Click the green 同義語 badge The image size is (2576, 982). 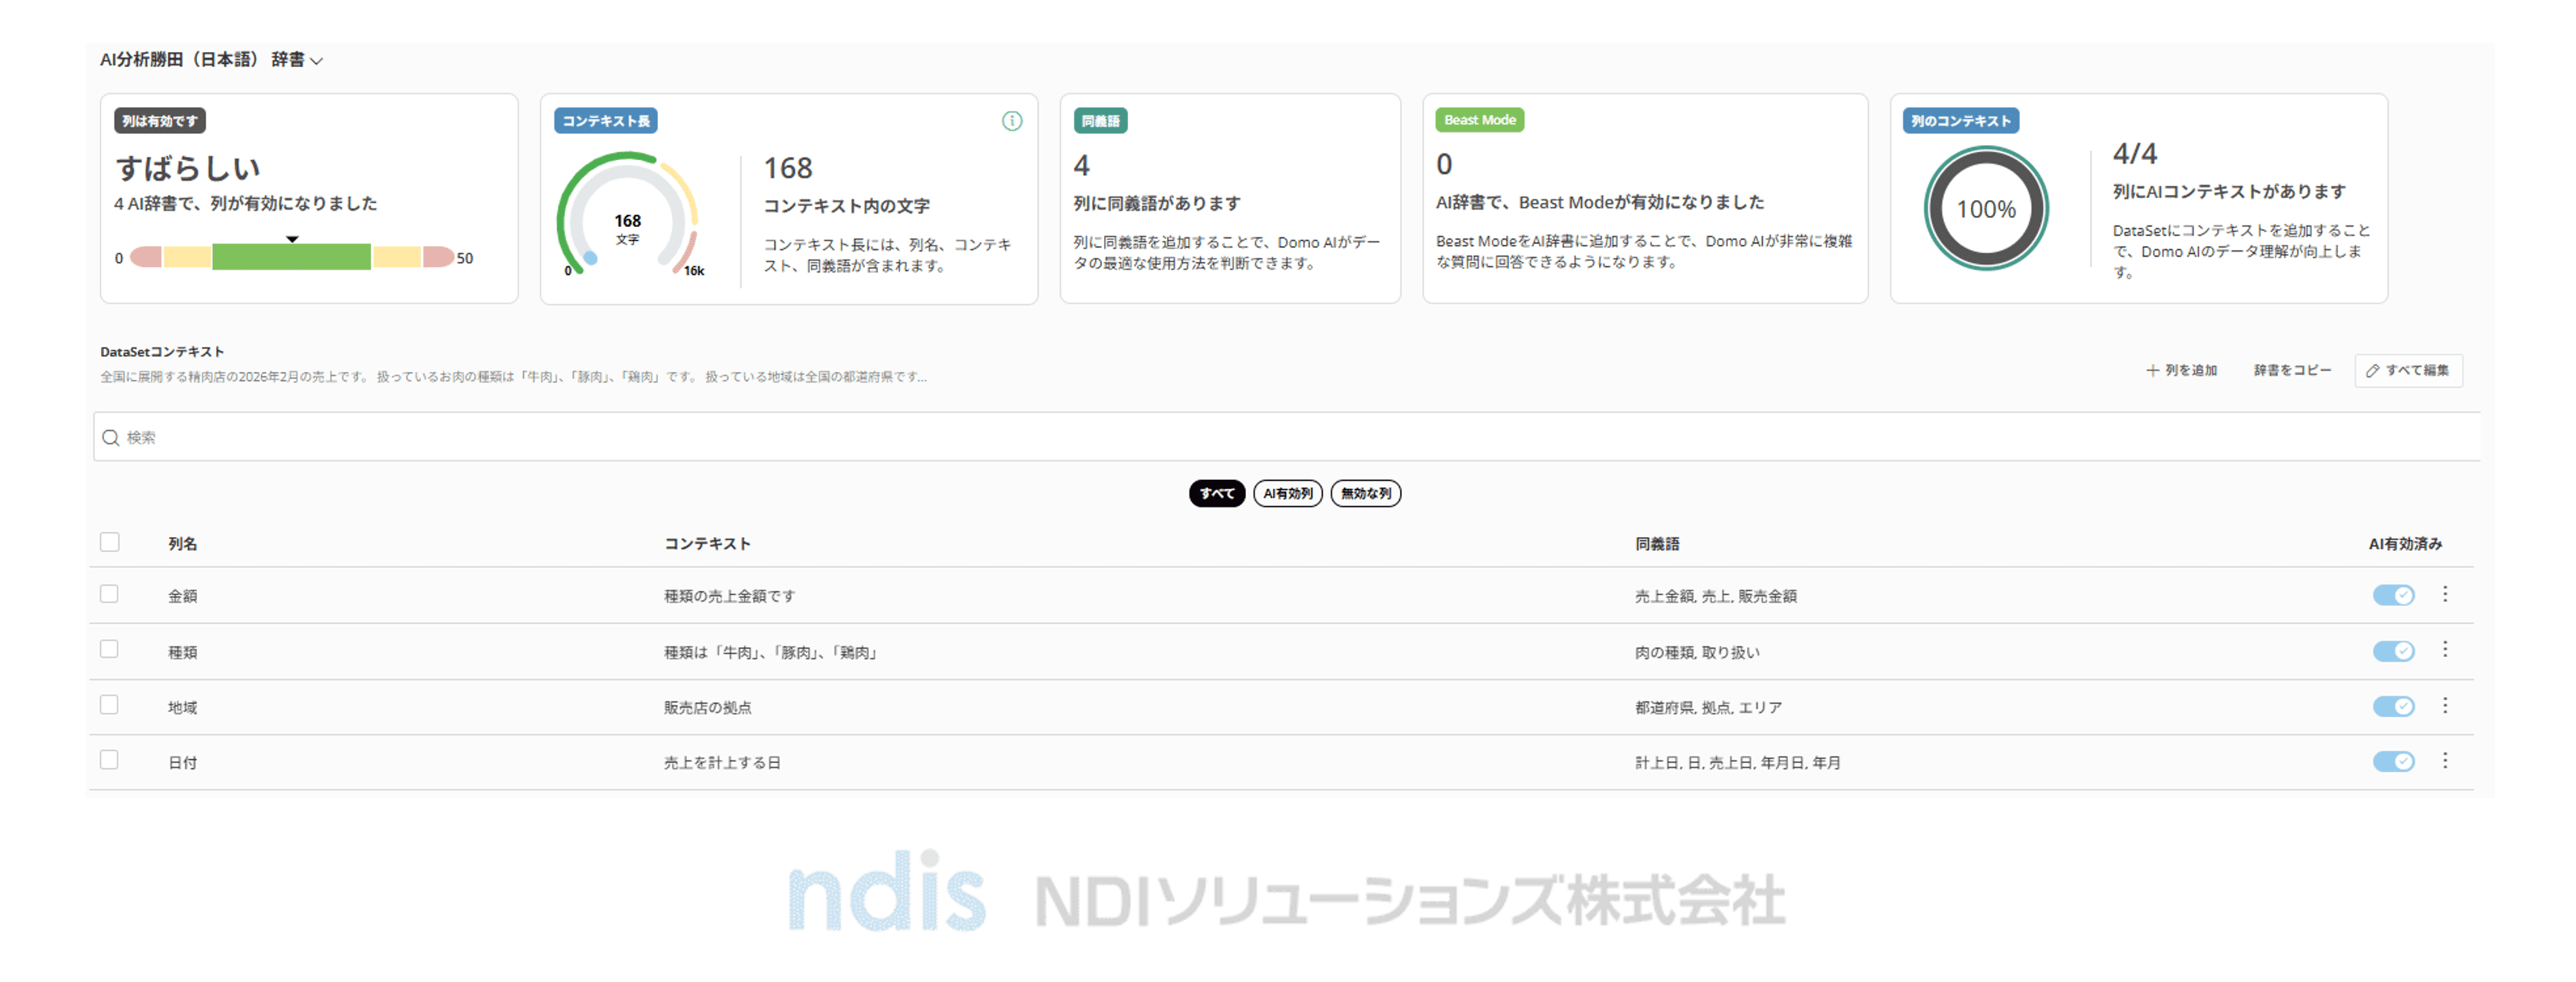(1100, 121)
